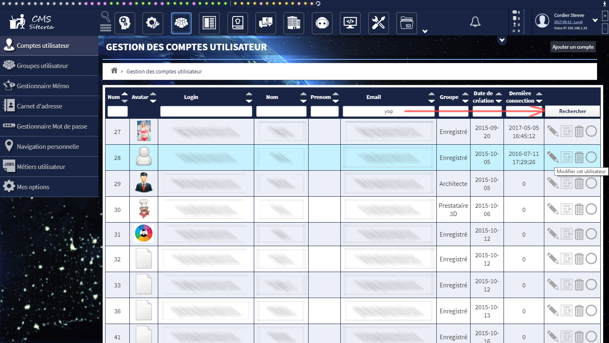Screen dimensions: 609x343
Task: Open the gear and wrench settings module
Action: click(153, 23)
